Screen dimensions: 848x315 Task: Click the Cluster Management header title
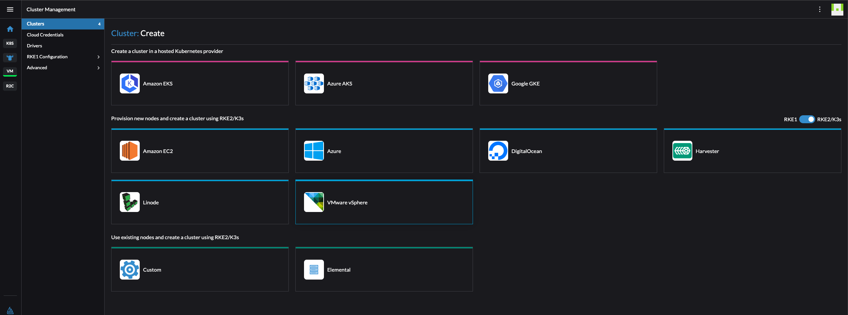[51, 9]
